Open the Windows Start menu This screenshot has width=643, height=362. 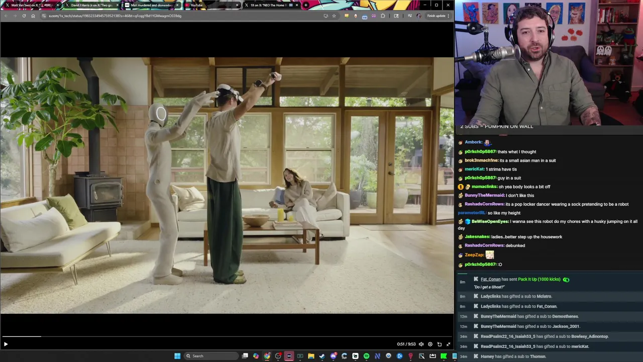[x=177, y=356]
